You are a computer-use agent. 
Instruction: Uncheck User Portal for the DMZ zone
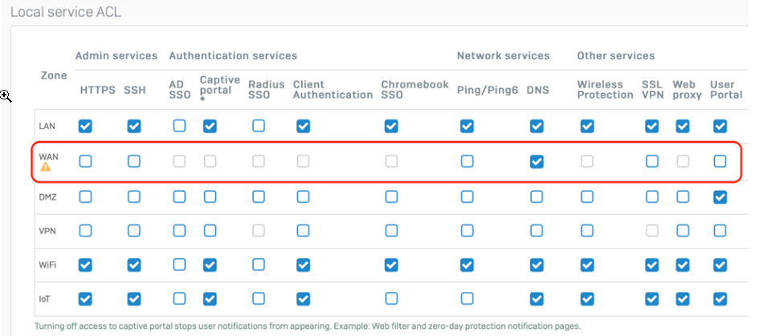[720, 196]
